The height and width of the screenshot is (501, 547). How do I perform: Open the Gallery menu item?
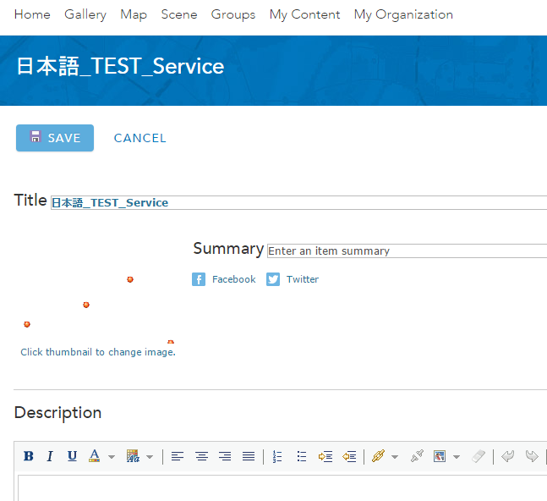point(85,14)
